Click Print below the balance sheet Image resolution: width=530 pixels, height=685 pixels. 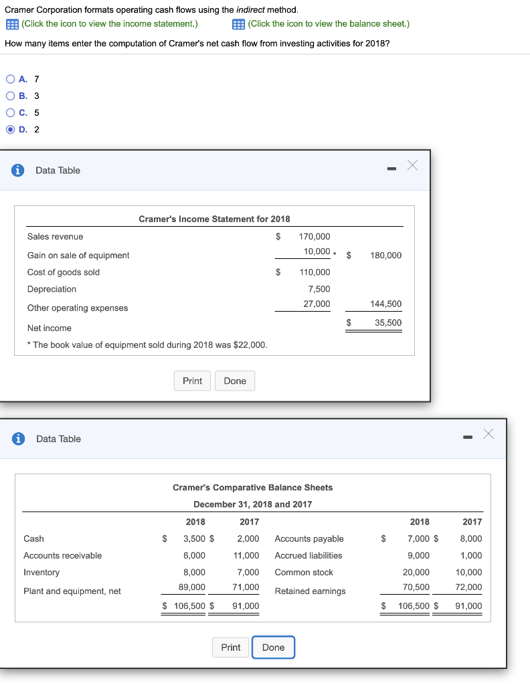click(x=230, y=647)
